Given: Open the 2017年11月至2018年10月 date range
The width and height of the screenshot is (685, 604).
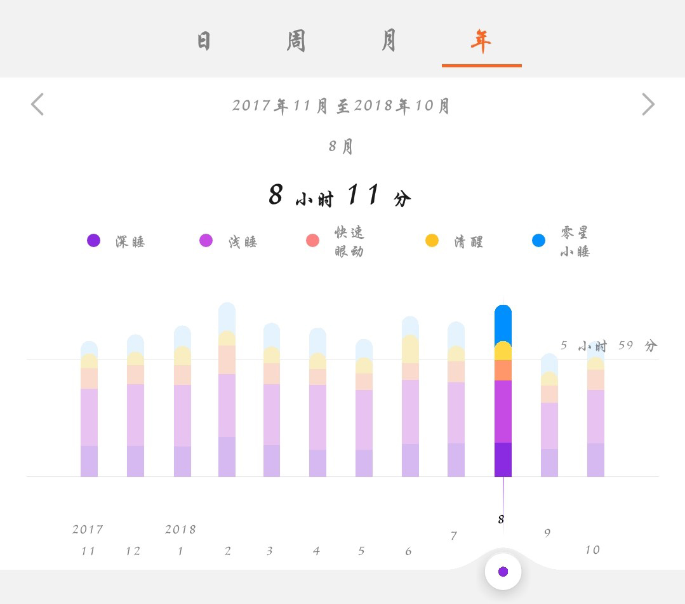Looking at the screenshot, I should point(342,105).
